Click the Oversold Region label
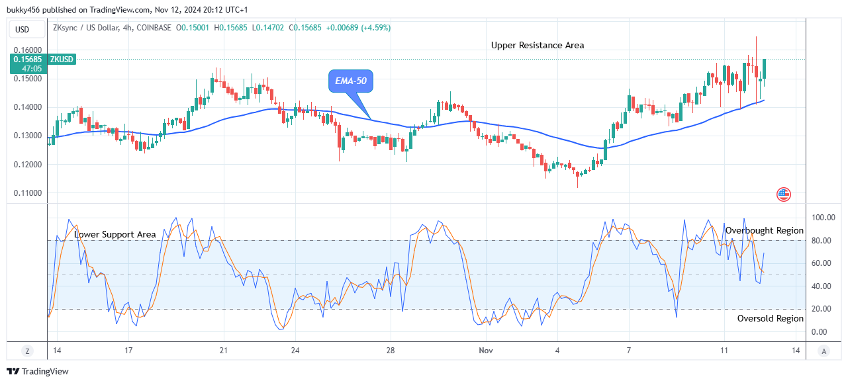The height and width of the screenshot is (383, 848). click(x=771, y=318)
